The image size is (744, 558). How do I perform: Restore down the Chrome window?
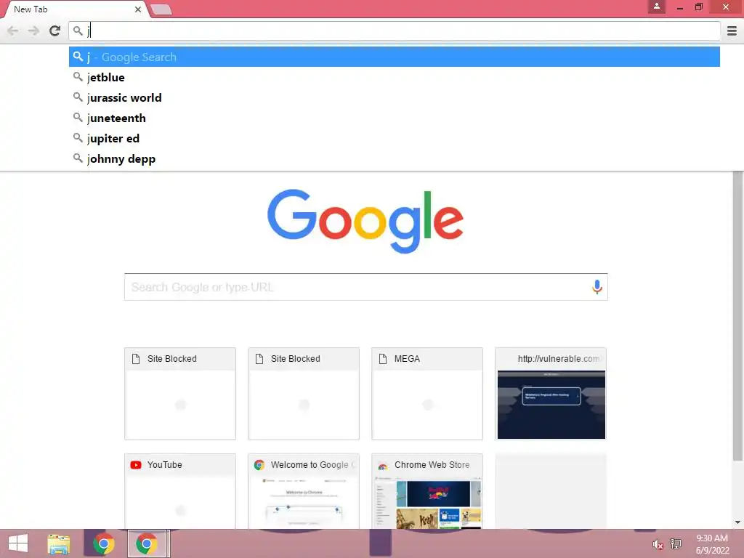point(698,7)
